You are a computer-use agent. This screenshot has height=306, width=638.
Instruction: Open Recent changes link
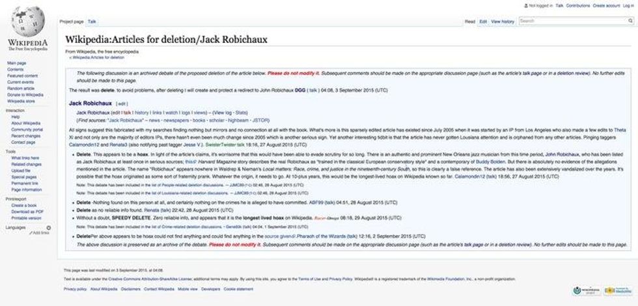pyautogui.click(x=25, y=136)
